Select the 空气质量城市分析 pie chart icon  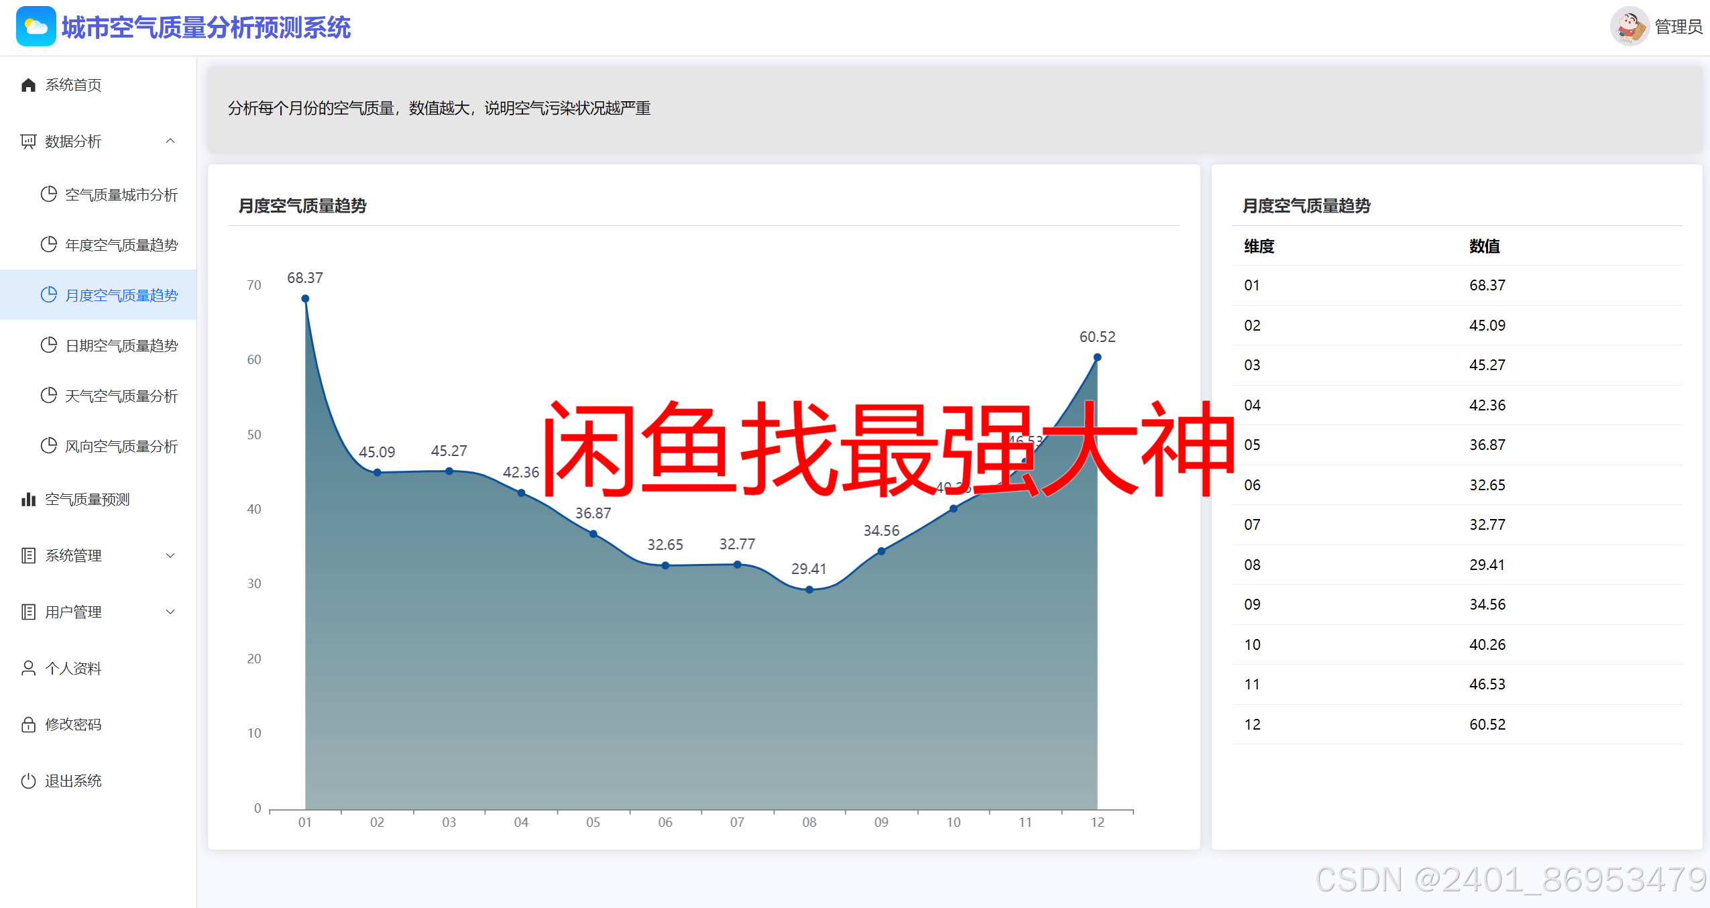[49, 194]
